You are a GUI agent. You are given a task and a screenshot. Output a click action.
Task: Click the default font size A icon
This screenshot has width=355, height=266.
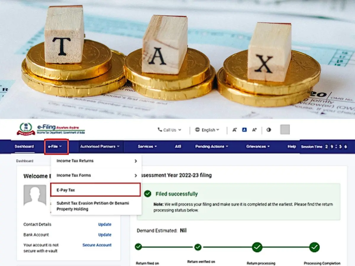point(244,130)
